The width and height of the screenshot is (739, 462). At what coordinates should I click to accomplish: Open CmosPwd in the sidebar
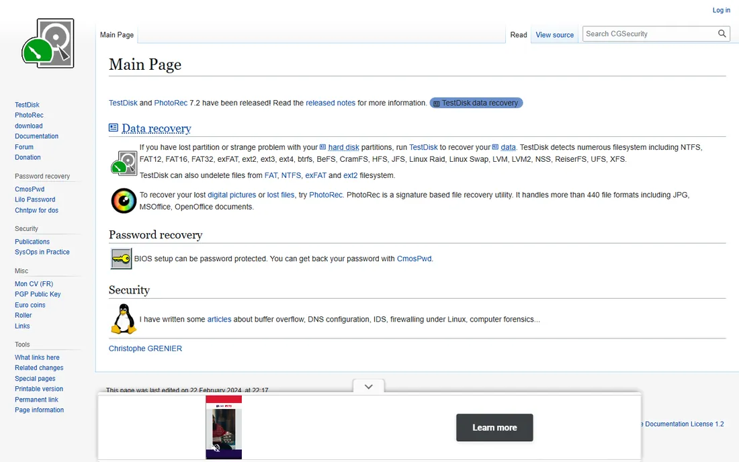tap(29, 189)
